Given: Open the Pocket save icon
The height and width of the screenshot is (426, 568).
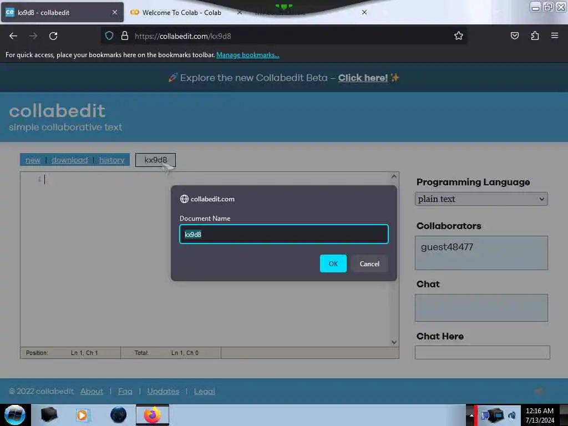Looking at the screenshot, I should pos(514,35).
